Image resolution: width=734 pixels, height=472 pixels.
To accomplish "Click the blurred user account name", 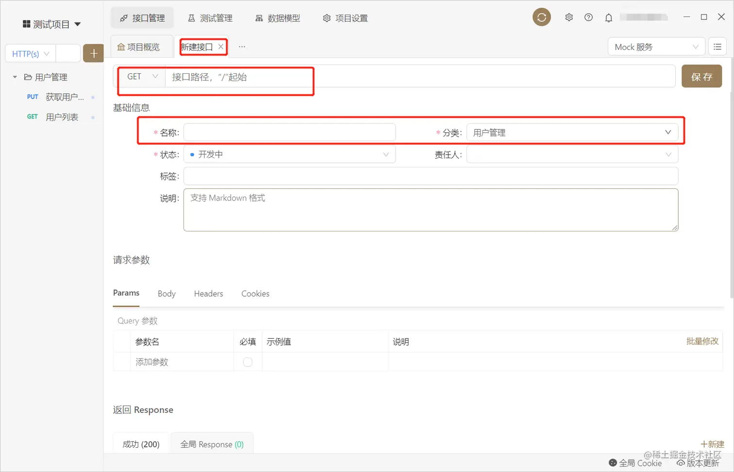I will 644,17.
